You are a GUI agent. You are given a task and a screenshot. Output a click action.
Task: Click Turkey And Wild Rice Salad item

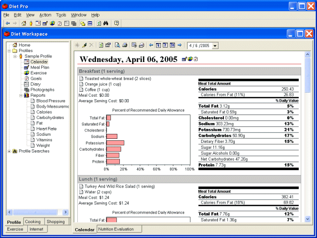(119, 186)
